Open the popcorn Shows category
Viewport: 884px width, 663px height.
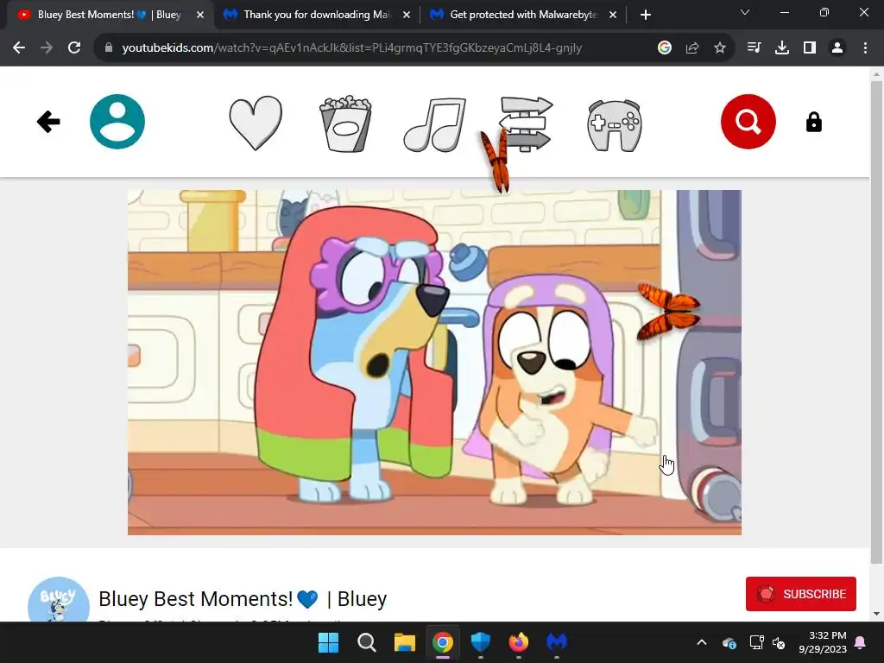click(x=345, y=123)
